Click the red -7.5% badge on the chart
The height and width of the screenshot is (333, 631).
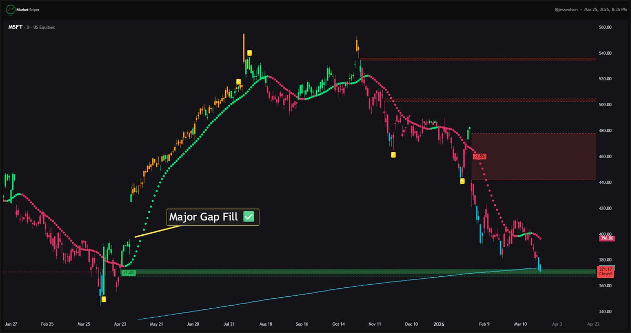click(479, 155)
